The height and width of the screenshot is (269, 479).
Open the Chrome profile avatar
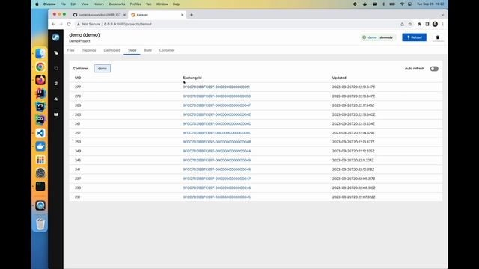[435, 24]
